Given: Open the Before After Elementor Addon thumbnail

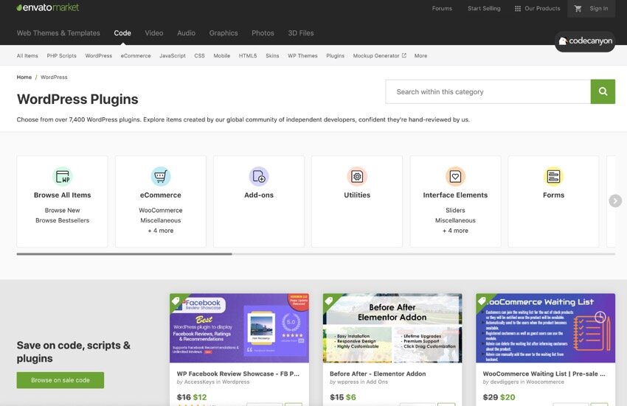Looking at the screenshot, I should [392, 328].
